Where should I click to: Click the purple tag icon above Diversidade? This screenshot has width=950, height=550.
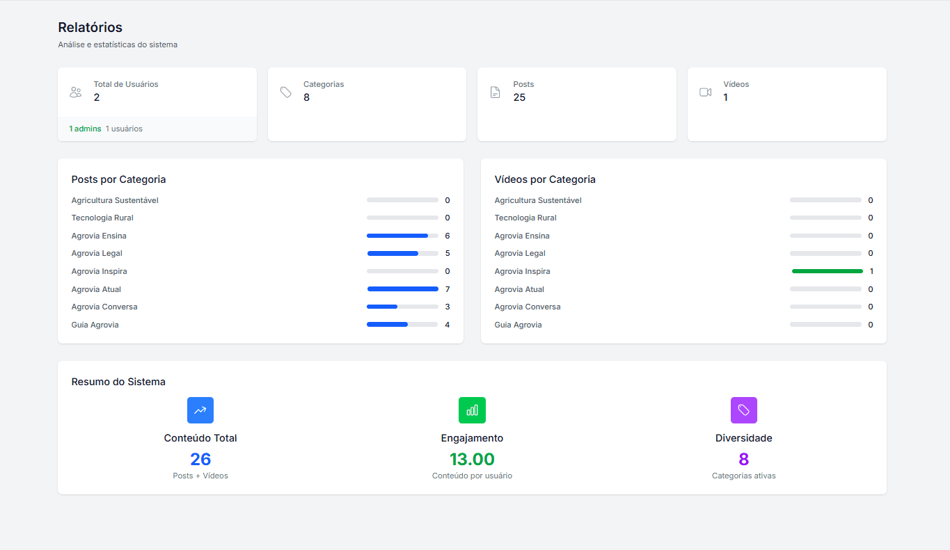point(744,410)
